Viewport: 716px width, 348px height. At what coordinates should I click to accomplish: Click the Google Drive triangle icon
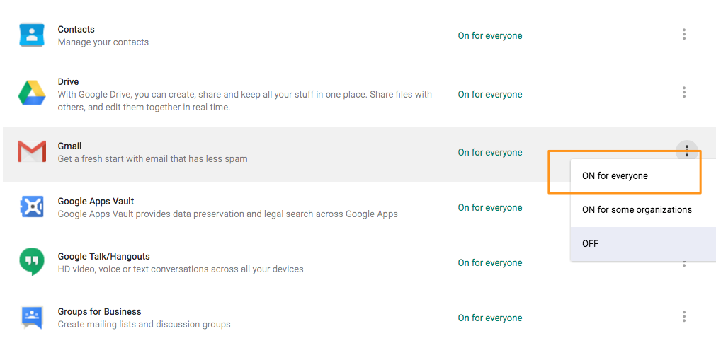pyautogui.click(x=31, y=93)
